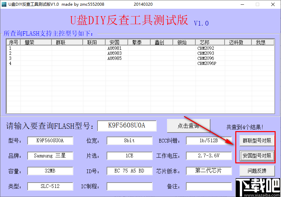This screenshot has height=197, width=281.
Task: Select the ECC纠错 field showing 1b/512B
Action: 208,141
